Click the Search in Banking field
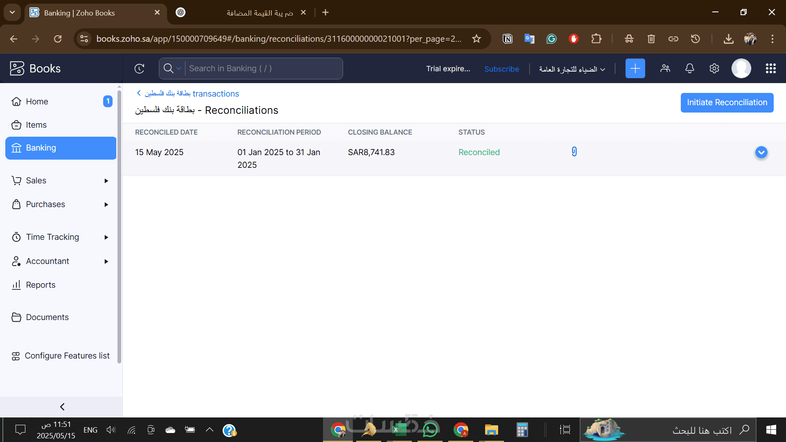 tap(264, 68)
